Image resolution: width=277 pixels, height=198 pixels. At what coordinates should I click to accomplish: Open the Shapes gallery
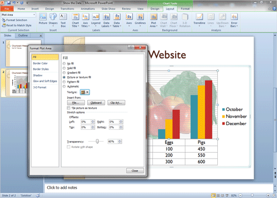pyautogui.click(x=53, y=19)
